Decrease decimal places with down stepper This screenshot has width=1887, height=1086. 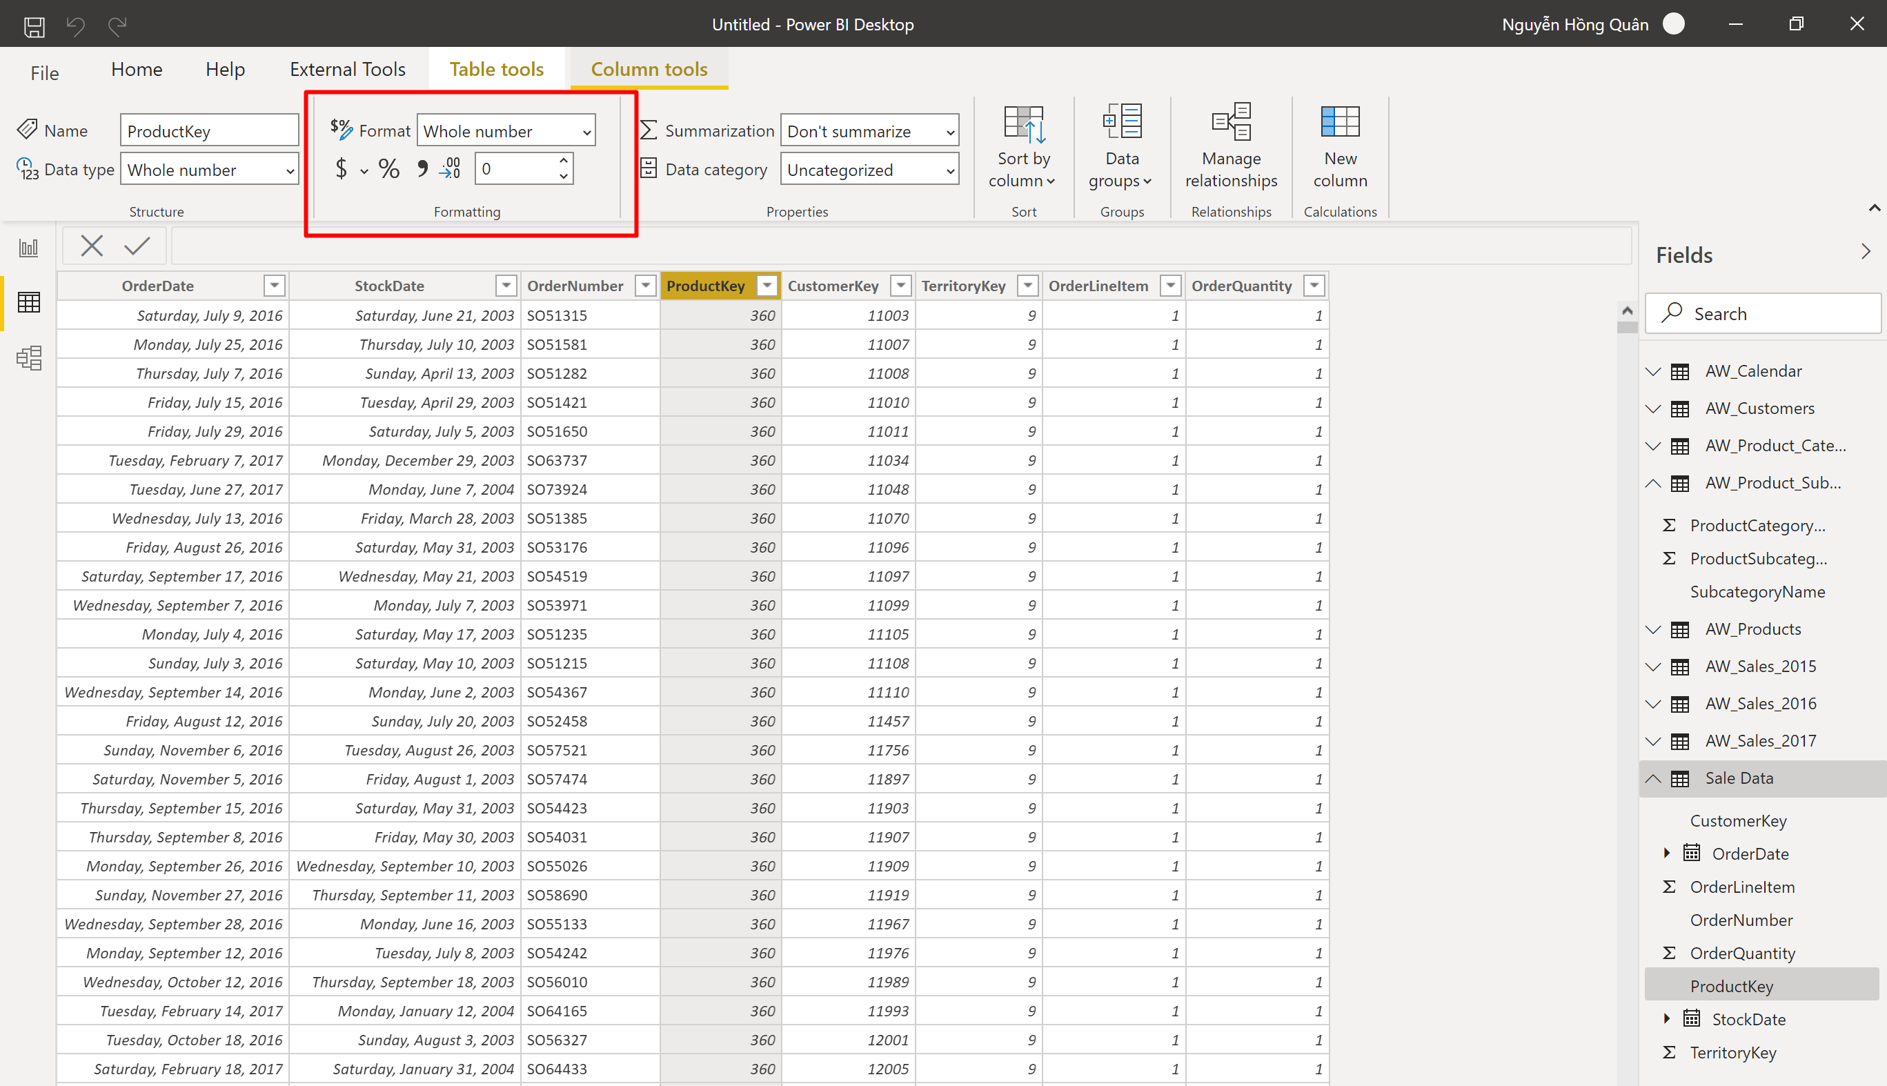tap(564, 177)
